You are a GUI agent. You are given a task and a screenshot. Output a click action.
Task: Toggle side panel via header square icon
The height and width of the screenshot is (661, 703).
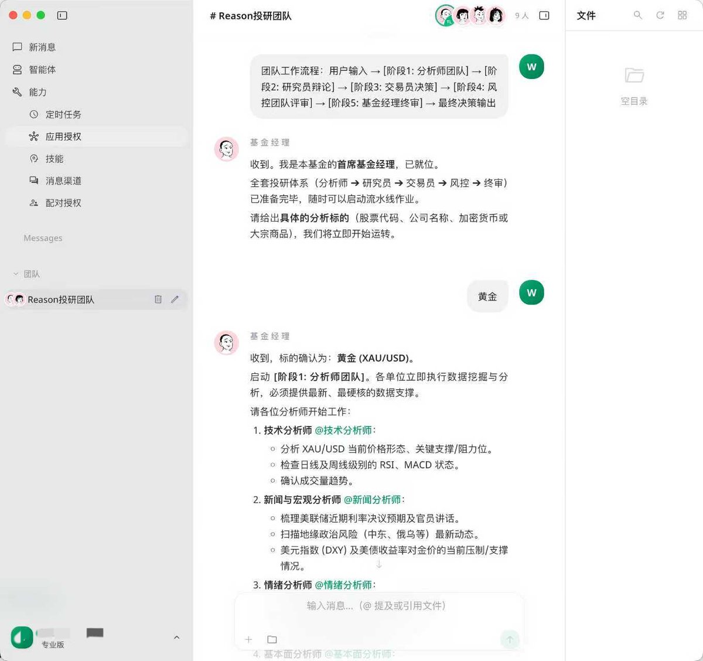(x=544, y=16)
